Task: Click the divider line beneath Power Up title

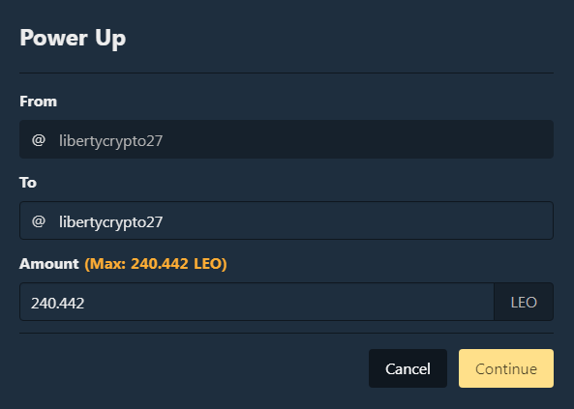Action: pyautogui.click(x=287, y=73)
